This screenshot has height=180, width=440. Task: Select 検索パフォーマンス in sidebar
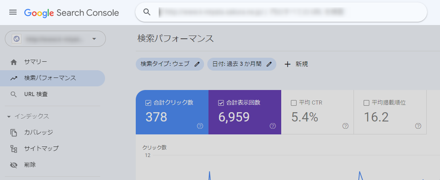(53, 78)
